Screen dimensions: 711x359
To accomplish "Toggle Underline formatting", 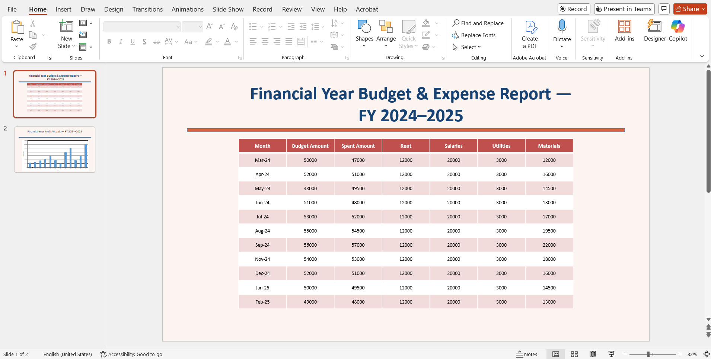I will point(133,41).
